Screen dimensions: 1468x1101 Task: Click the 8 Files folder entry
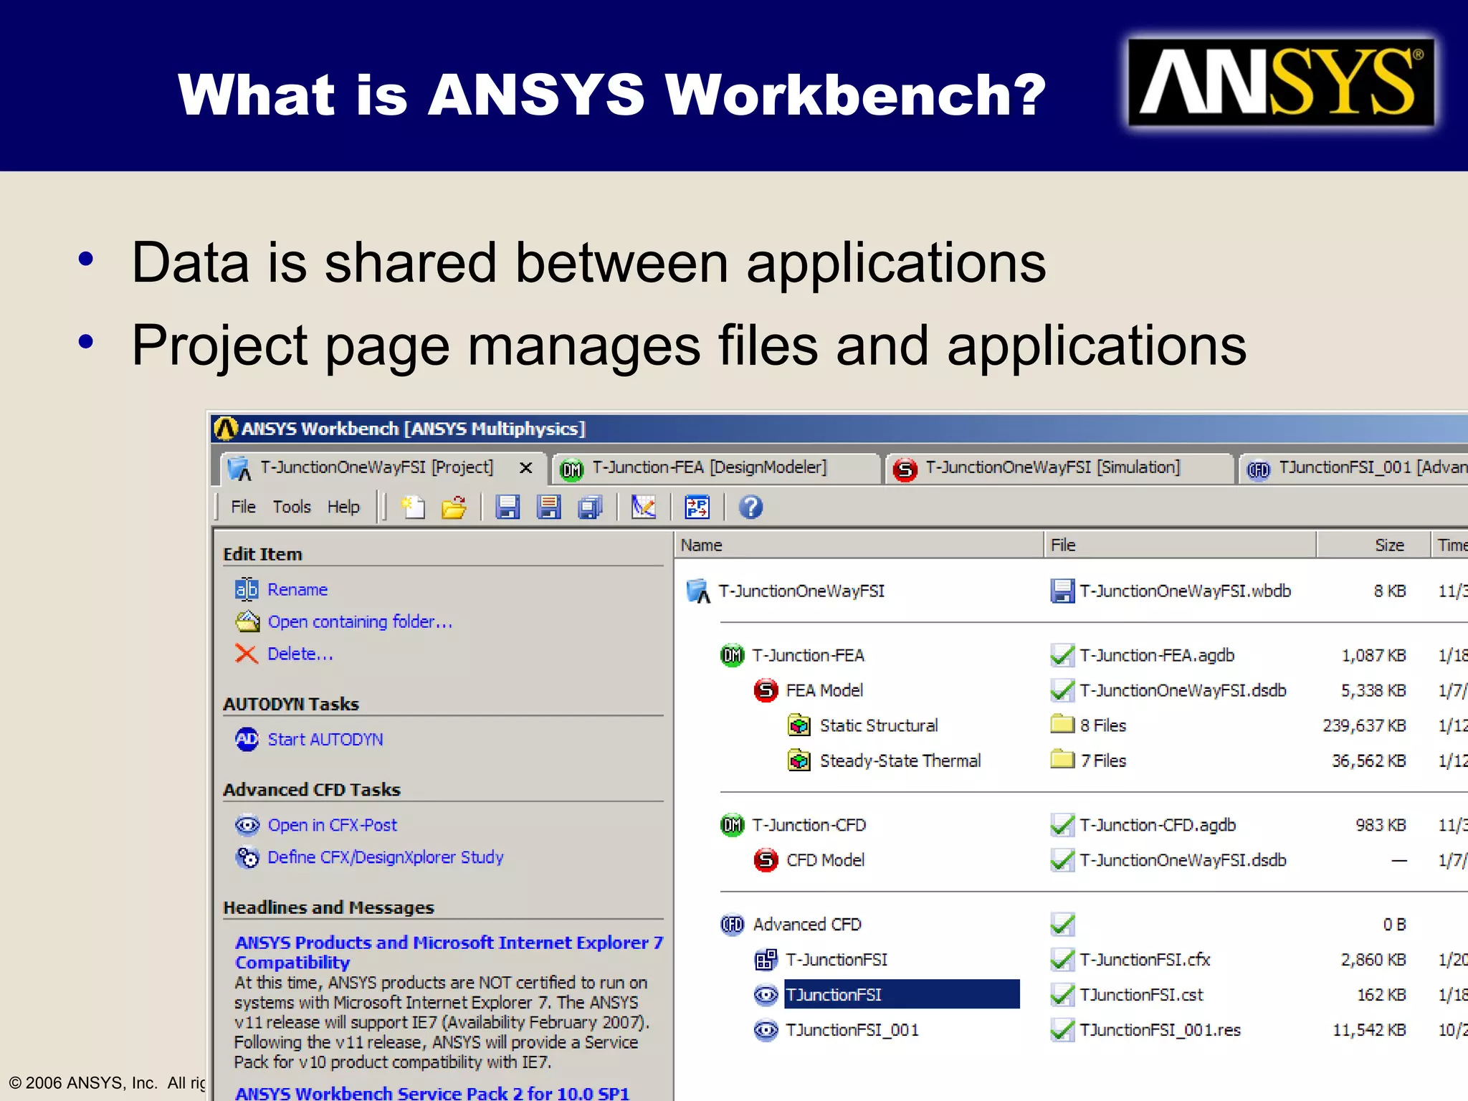pyautogui.click(x=1103, y=725)
